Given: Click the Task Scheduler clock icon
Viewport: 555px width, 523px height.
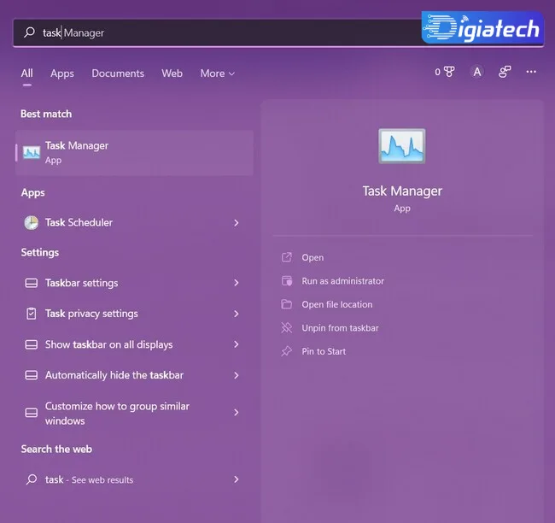Looking at the screenshot, I should (31, 223).
